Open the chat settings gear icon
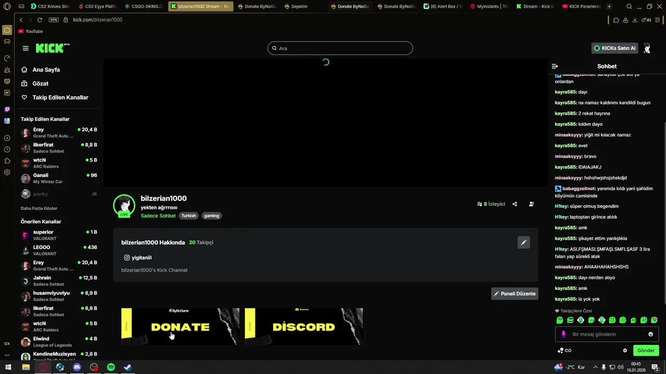The height and width of the screenshot is (374, 666). (625, 351)
